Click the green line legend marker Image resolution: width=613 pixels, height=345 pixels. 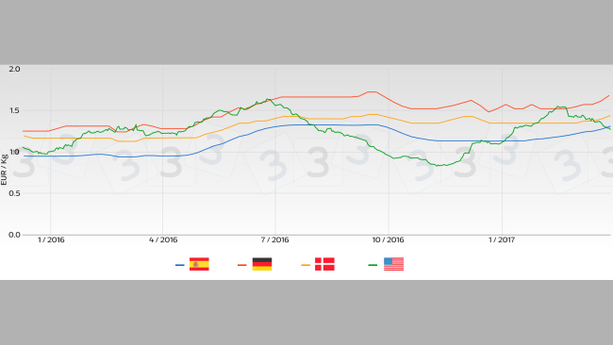373,265
